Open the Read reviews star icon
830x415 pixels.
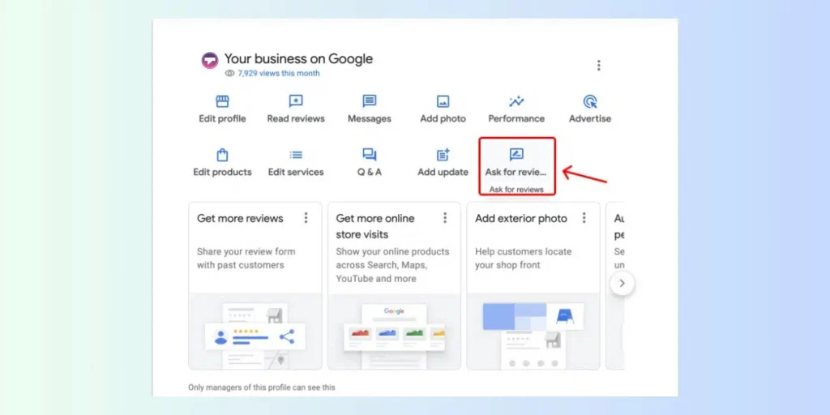(295, 101)
